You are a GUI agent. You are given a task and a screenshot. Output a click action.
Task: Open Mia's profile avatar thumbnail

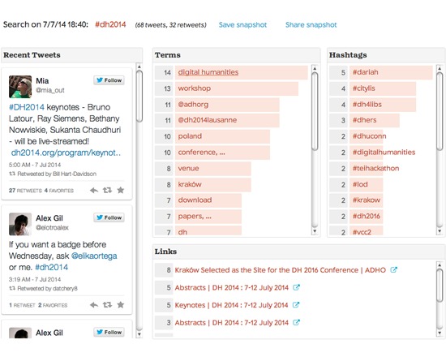point(20,87)
